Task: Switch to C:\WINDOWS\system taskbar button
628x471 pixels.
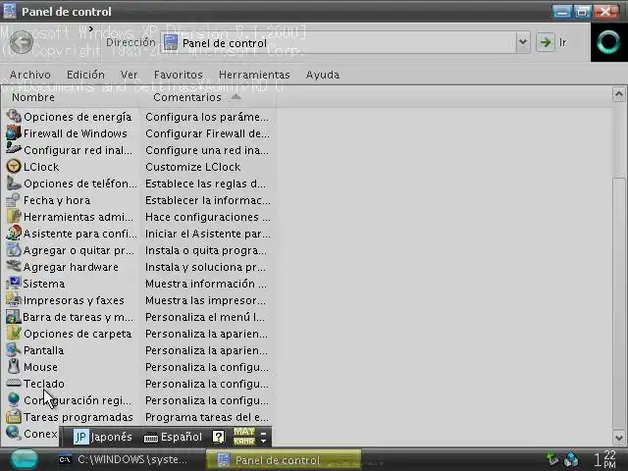Action: tap(124, 459)
